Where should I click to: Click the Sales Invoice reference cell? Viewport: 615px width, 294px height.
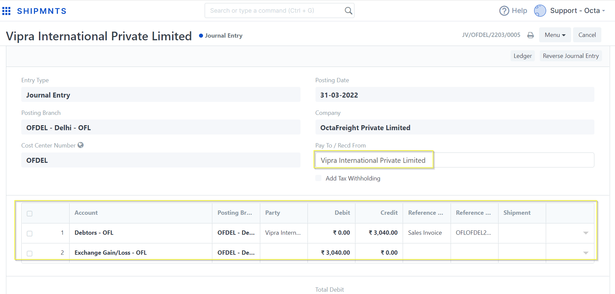point(427,233)
